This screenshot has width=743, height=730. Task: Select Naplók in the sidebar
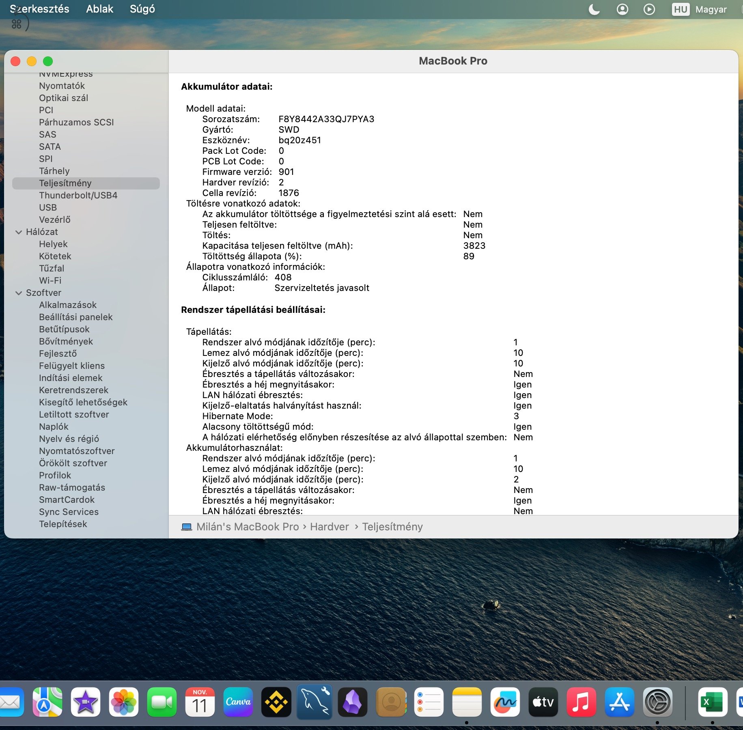pyautogui.click(x=54, y=427)
